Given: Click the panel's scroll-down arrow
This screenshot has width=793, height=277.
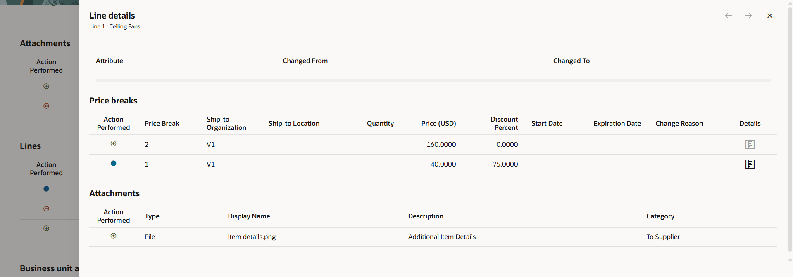Looking at the screenshot, I should (790, 261).
